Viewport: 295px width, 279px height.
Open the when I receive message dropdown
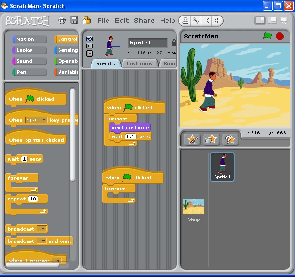point(57,260)
